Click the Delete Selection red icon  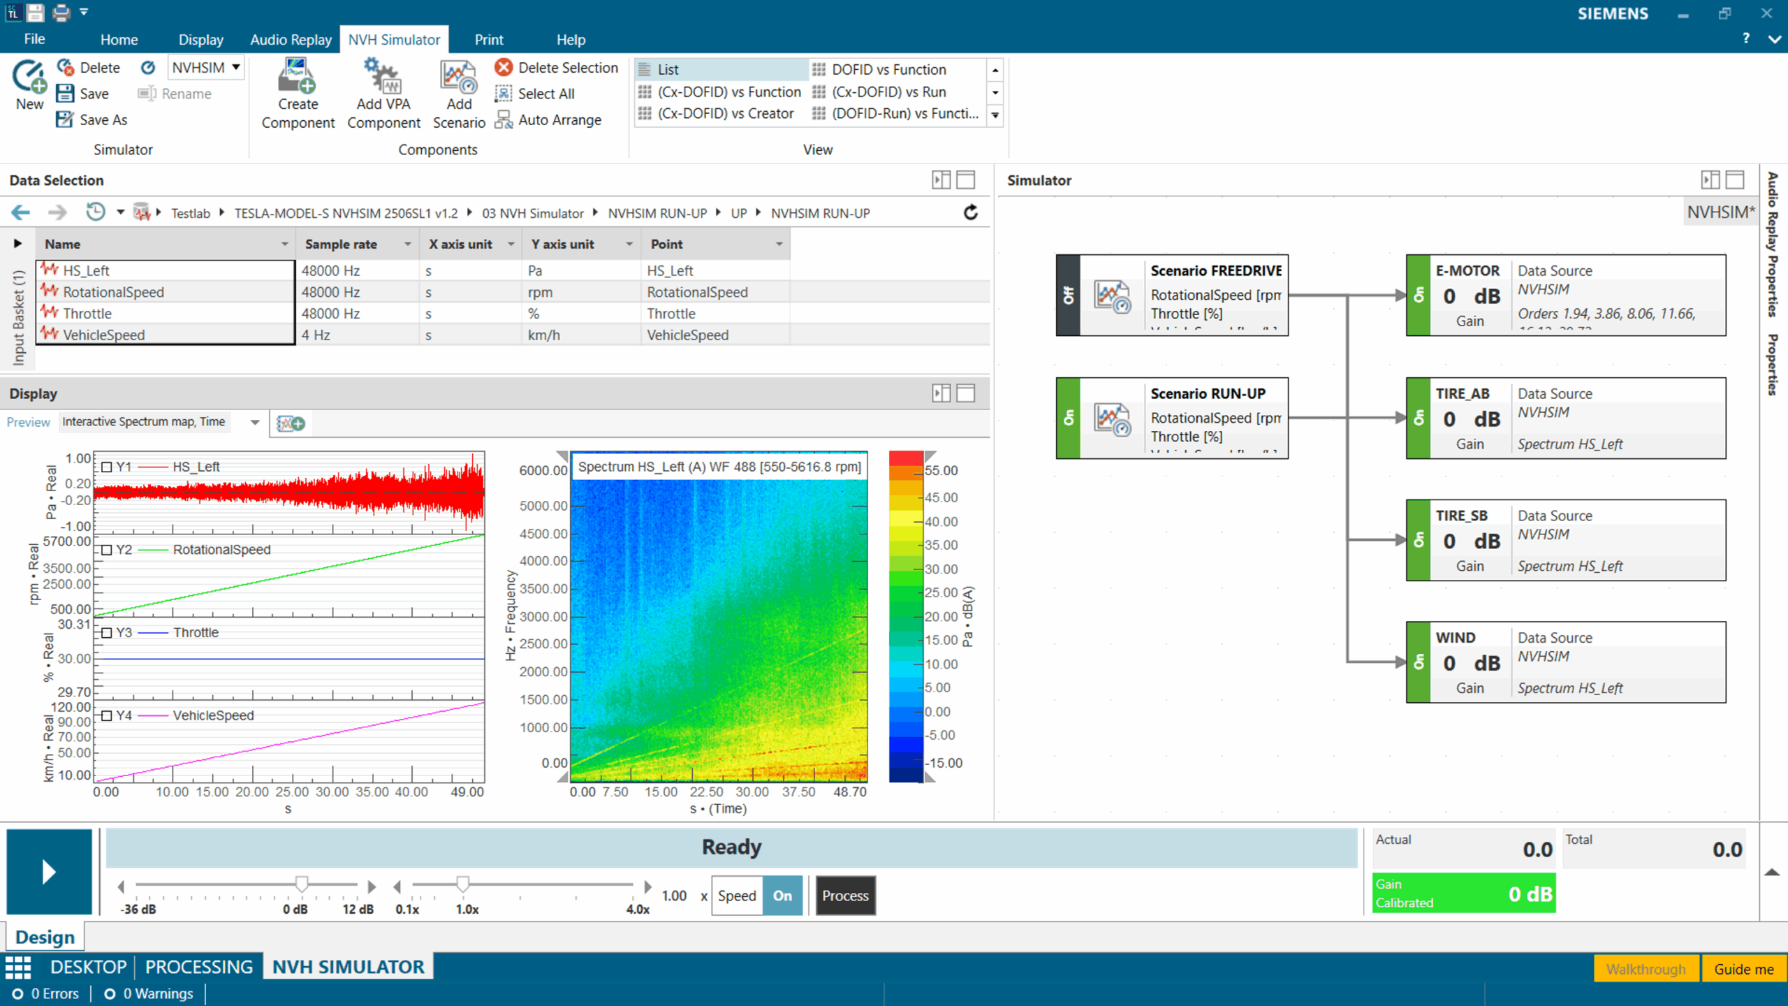tap(504, 68)
